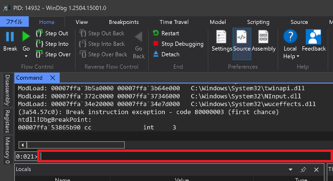Restart the debugging session

click(x=166, y=33)
